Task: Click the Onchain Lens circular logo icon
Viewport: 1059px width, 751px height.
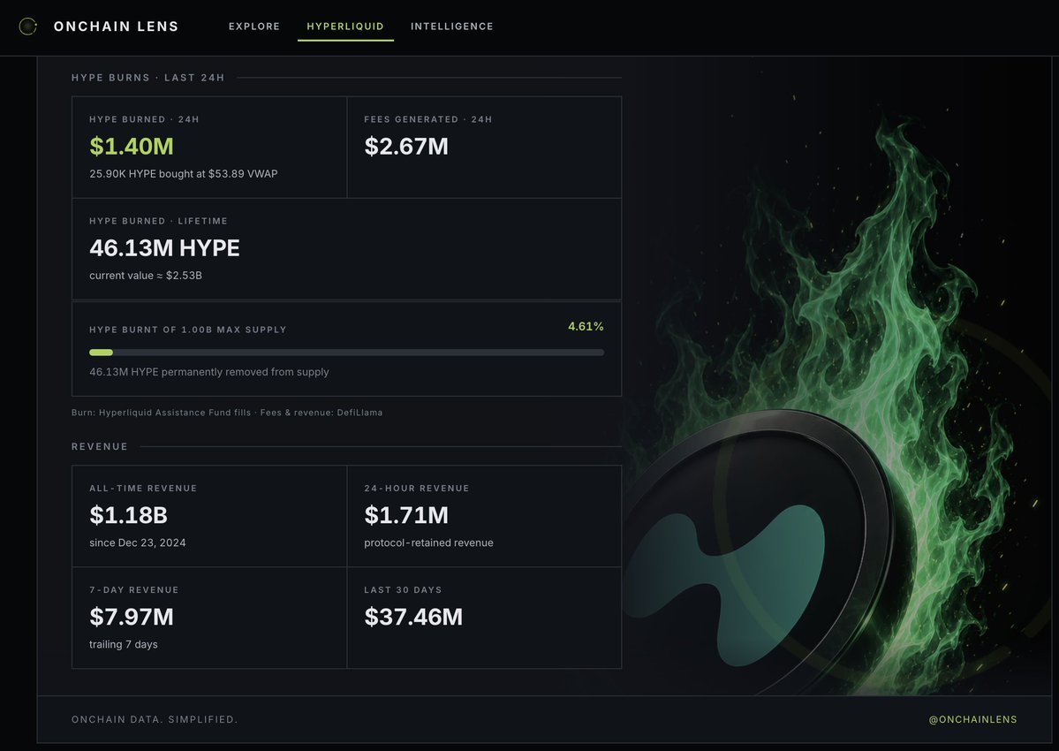Action: [x=27, y=27]
